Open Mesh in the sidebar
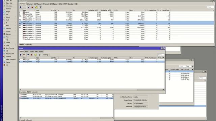Viewport: 216px width, 121px height. pos(7,20)
